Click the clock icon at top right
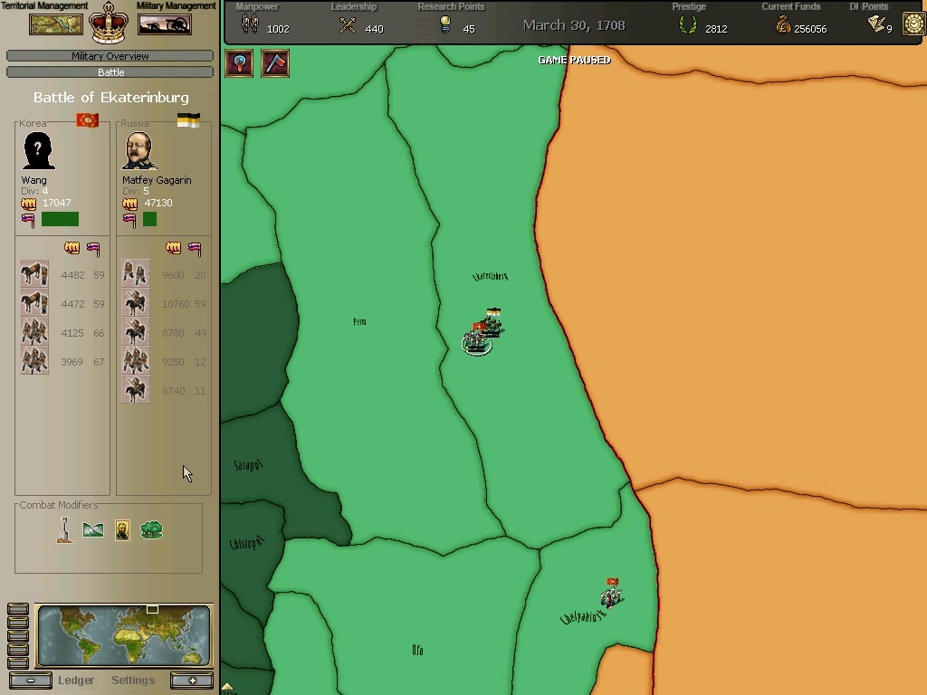 tap(914, 24)
